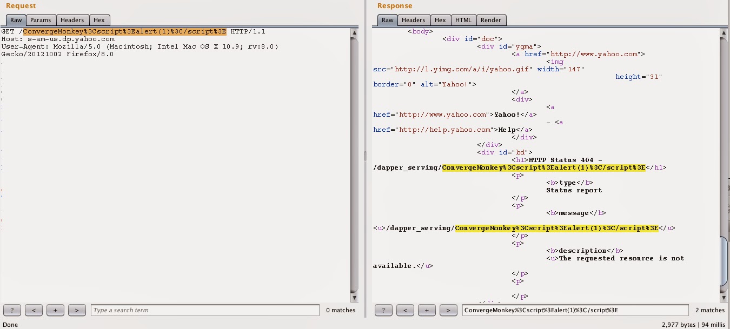This screenshot has width=730, height=329.
Task: Click the 'Request' panel title
Action: 21,6
